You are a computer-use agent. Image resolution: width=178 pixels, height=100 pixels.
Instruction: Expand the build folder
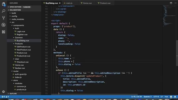24,13
